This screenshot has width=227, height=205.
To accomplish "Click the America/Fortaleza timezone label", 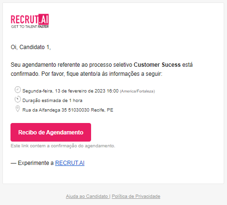I will [x=137, y=91].
